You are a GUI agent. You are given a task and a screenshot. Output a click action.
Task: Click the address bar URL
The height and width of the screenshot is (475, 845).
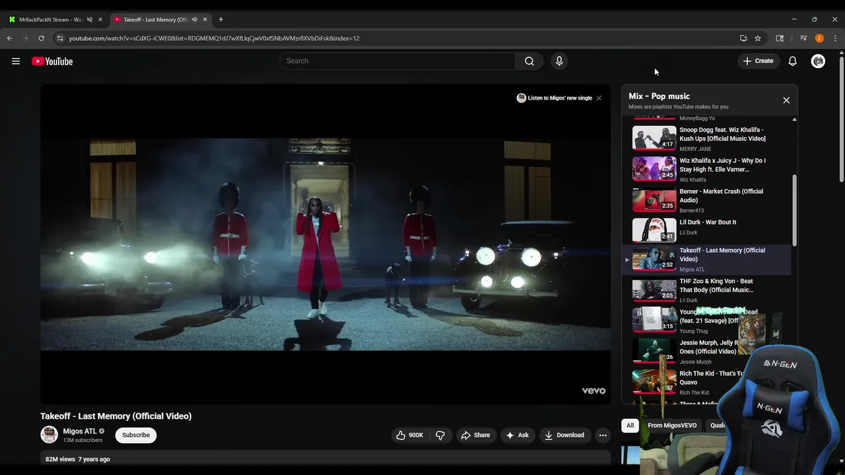coord(214,38)
